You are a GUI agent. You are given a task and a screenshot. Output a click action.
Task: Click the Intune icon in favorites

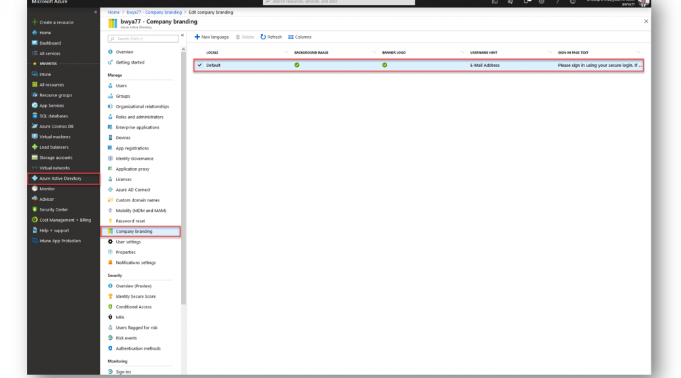pos(35,74)
